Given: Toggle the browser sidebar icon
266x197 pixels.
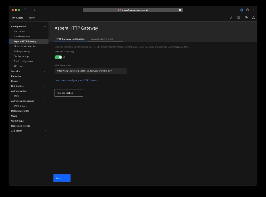Looking at the screenshot, I should point(25,10).
